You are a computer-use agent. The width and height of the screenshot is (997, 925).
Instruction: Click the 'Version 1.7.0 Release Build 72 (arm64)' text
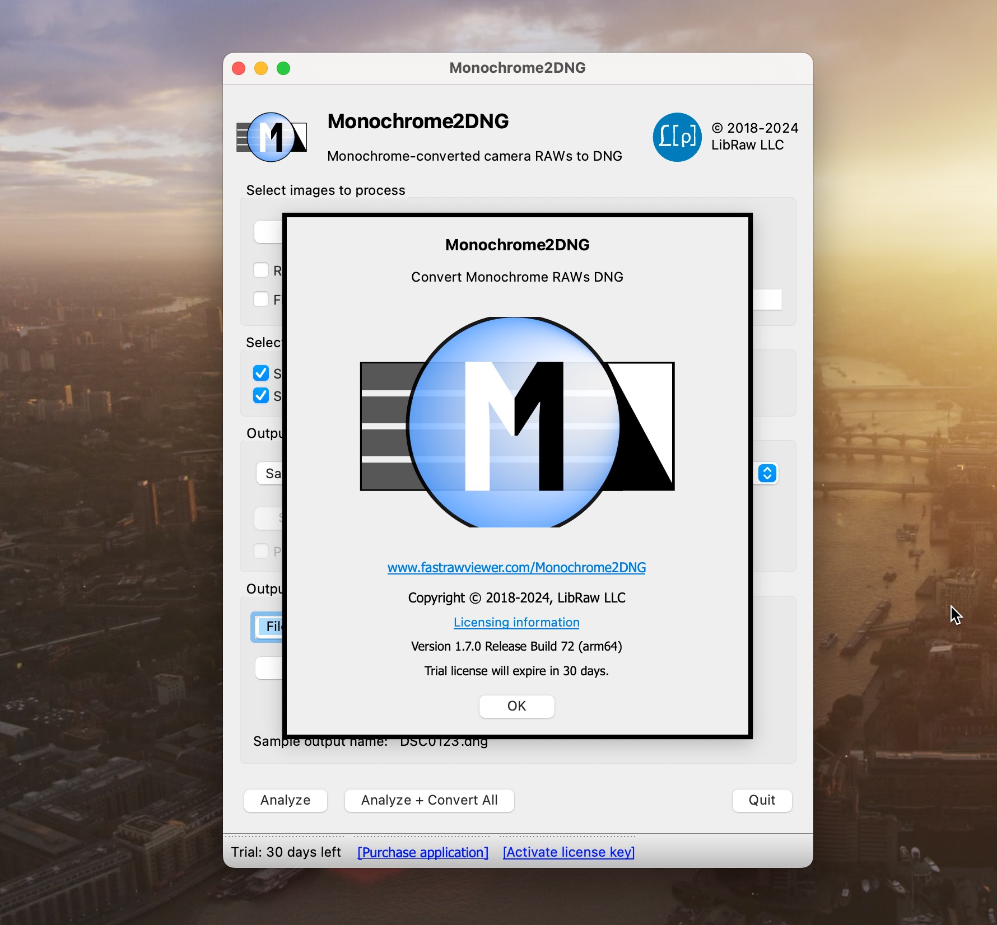(x=516, y=646)
